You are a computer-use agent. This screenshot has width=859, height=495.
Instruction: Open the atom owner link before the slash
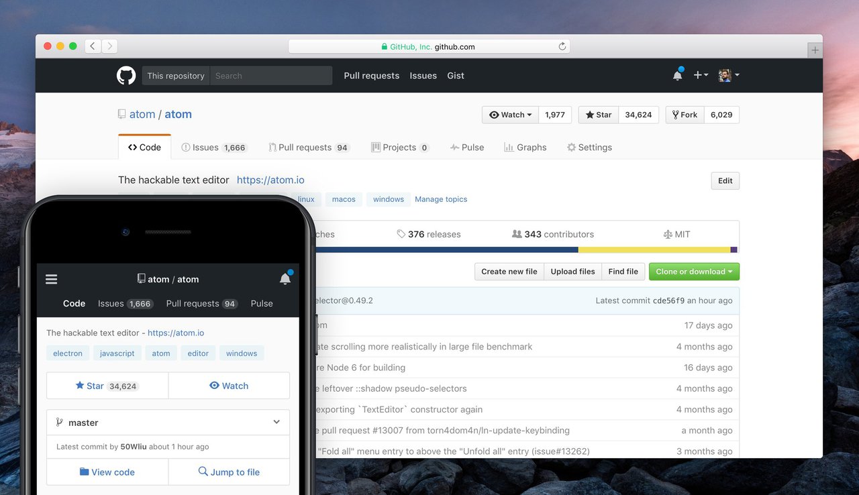pyautogui.click(x=142, y=114)
